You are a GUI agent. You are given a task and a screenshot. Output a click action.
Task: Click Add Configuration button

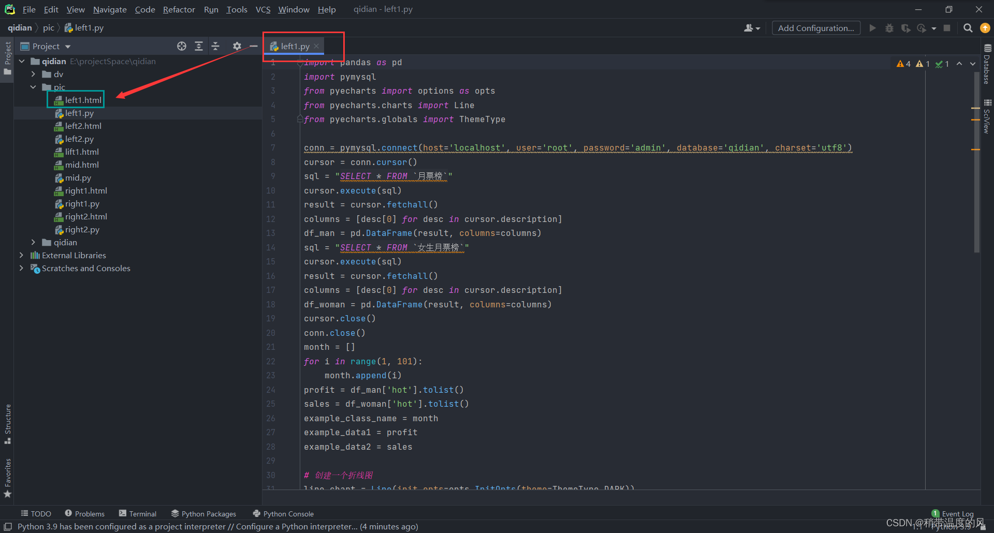(x=816, y=28)
